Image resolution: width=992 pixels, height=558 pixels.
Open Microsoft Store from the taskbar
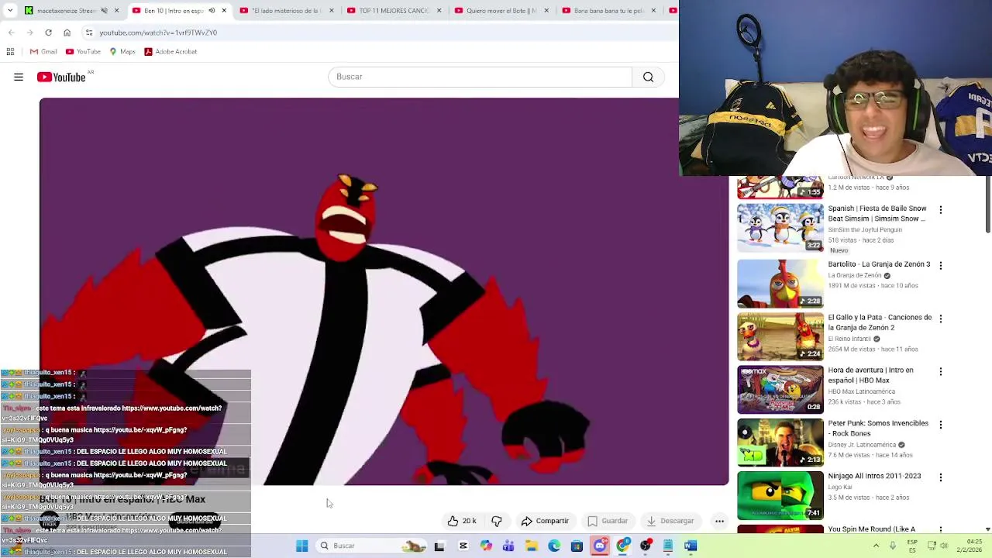[577, 546]
